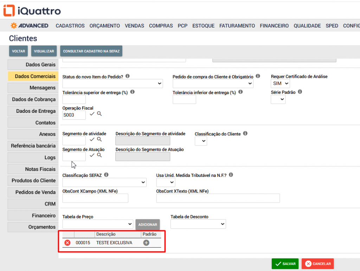Click the ObsCont XTexto input field

[x=218, y=198]
